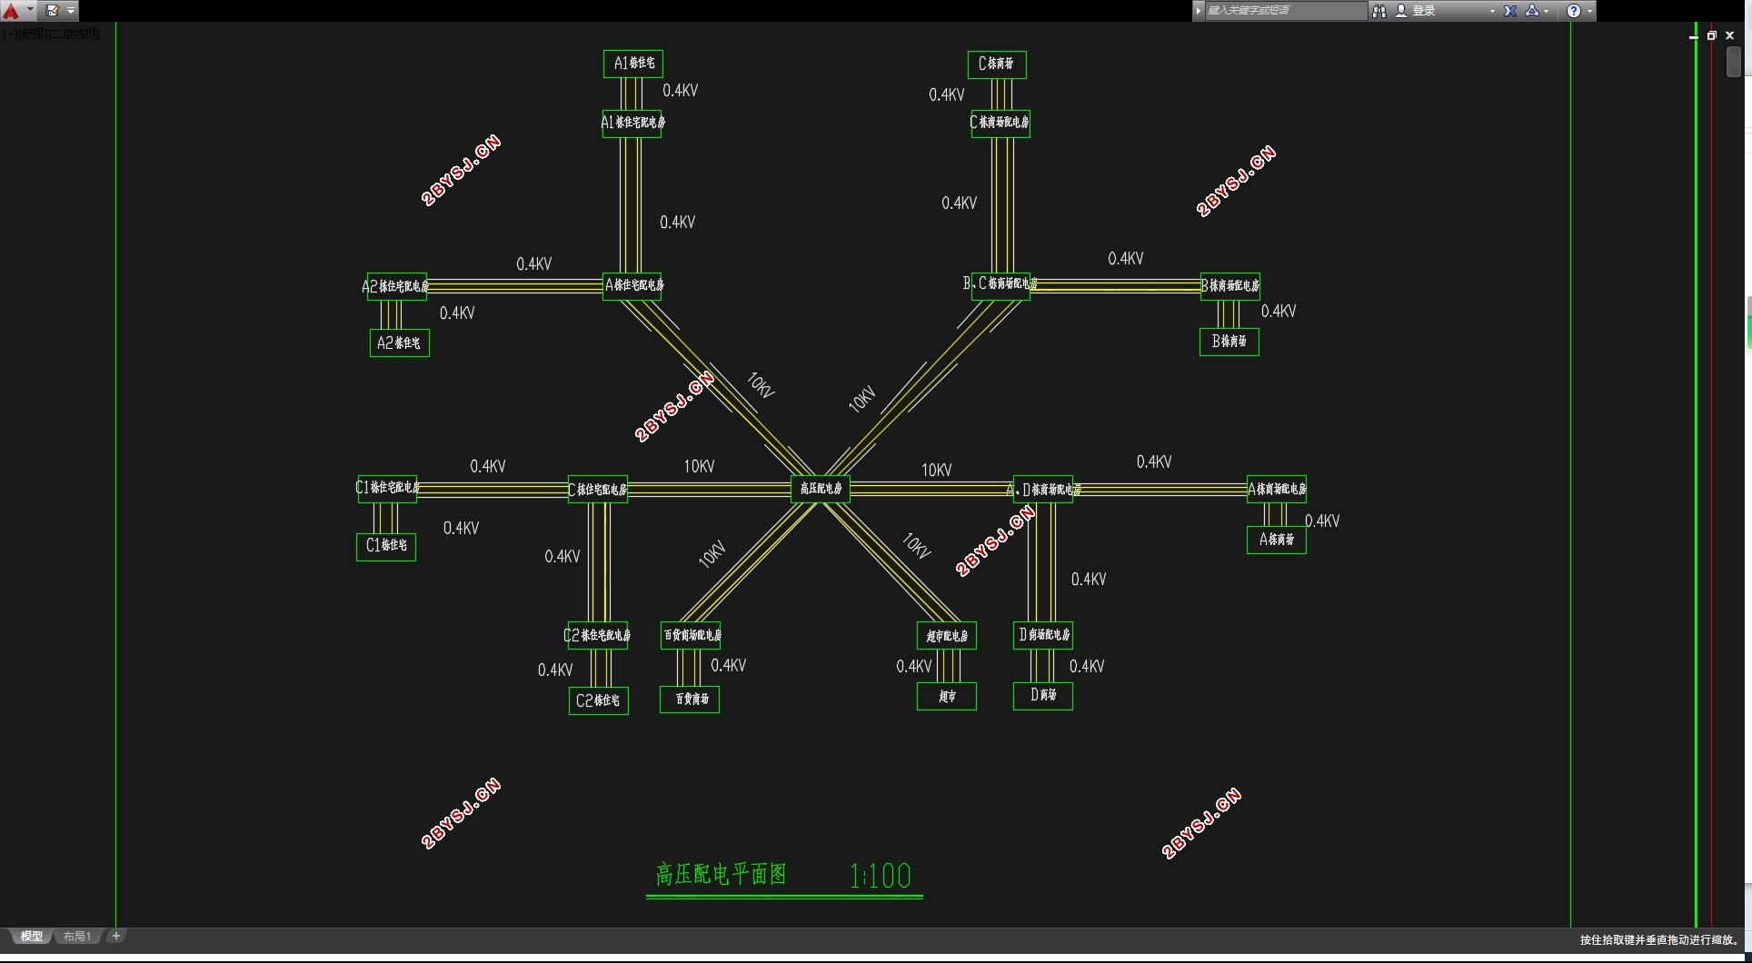Screen dimensions: 1752x963
Task: Select the D商场 block at bottom
Action: [x=1043, y=696]
